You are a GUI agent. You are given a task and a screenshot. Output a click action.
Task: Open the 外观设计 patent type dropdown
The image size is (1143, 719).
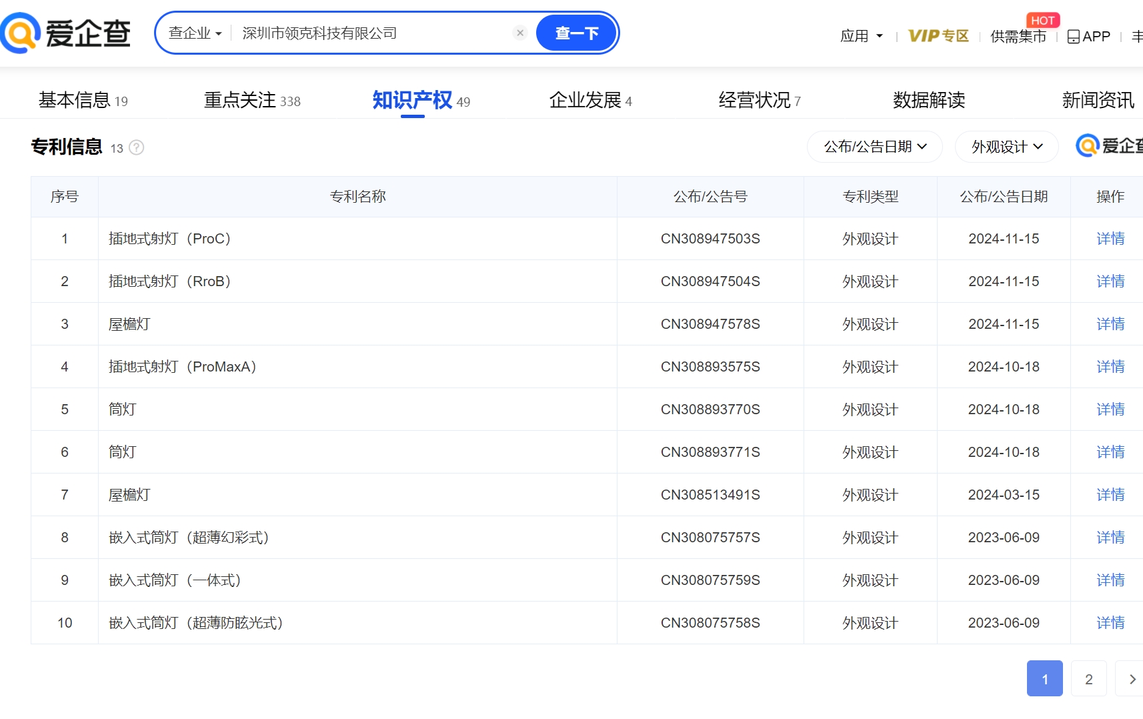[x=1006, y=147]
